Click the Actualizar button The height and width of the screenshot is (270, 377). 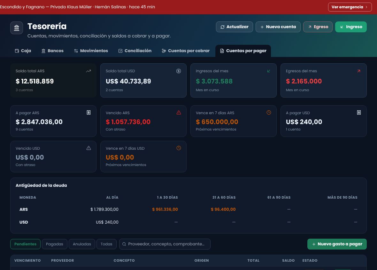point(235,27)
